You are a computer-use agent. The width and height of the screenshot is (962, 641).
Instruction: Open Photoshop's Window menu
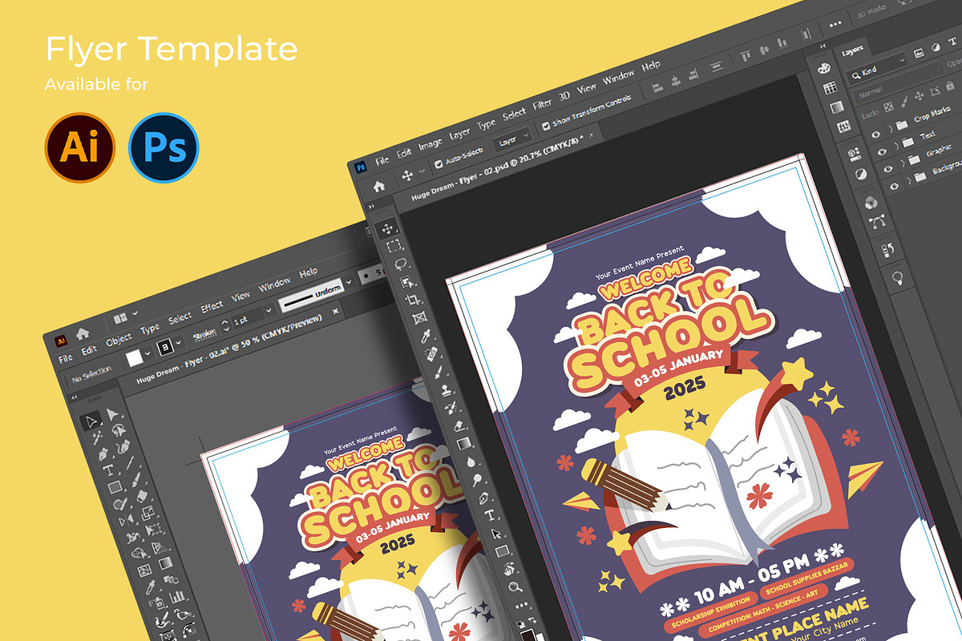(x=618, y=77)
